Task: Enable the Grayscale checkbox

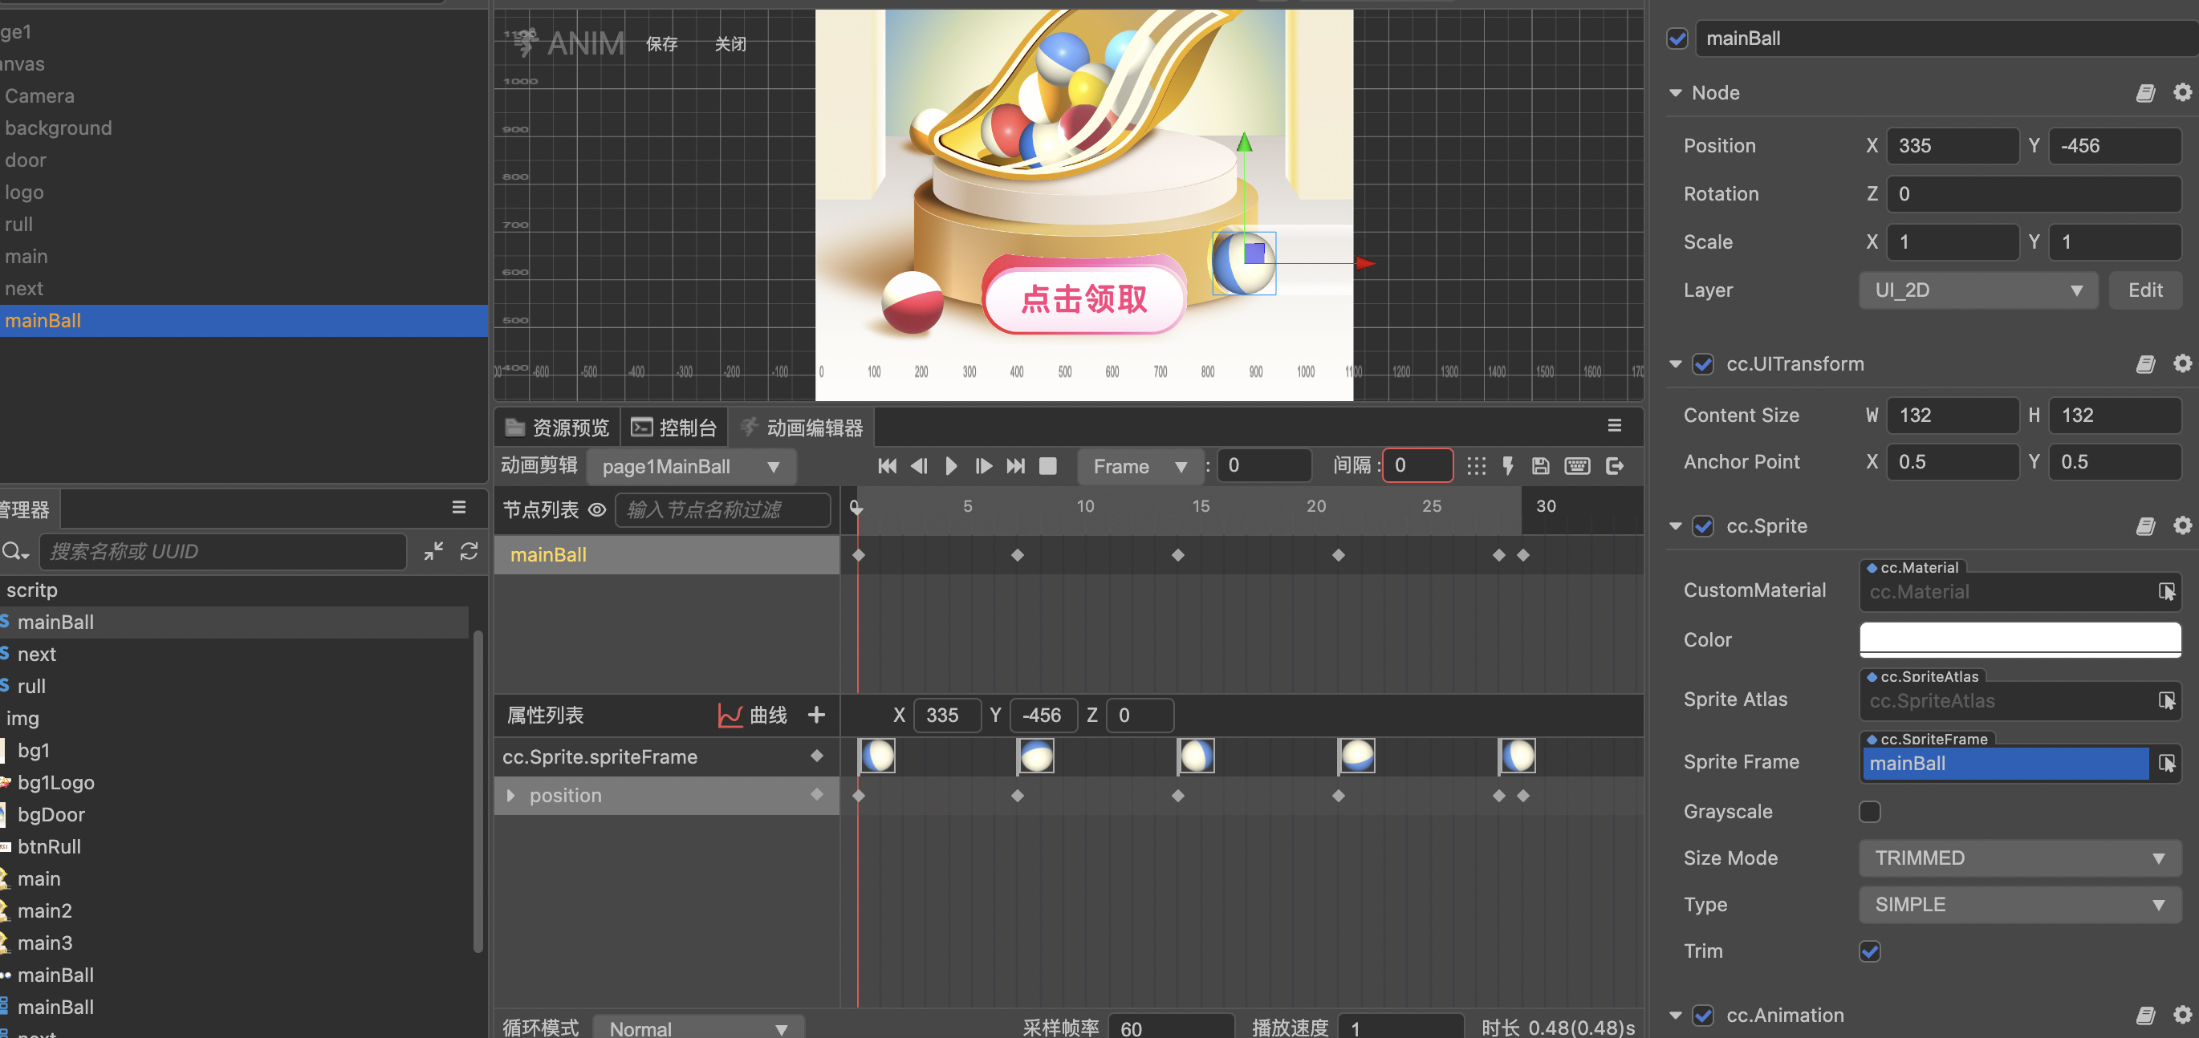Action: [1869, 811]
